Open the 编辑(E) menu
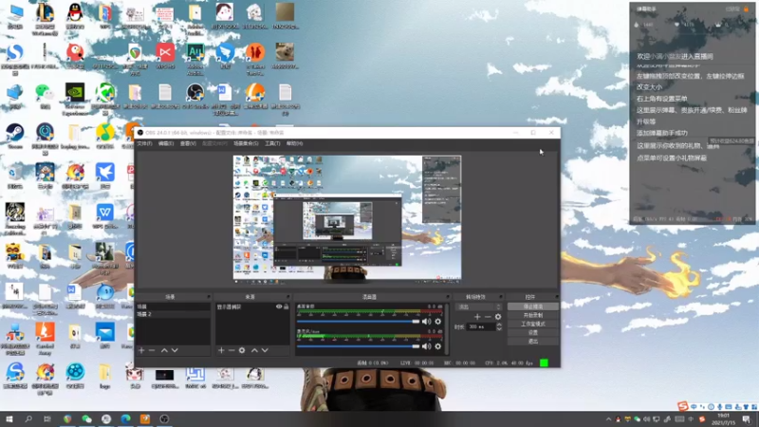Viewport: 759px width, 427px height. tap(166, 143)
